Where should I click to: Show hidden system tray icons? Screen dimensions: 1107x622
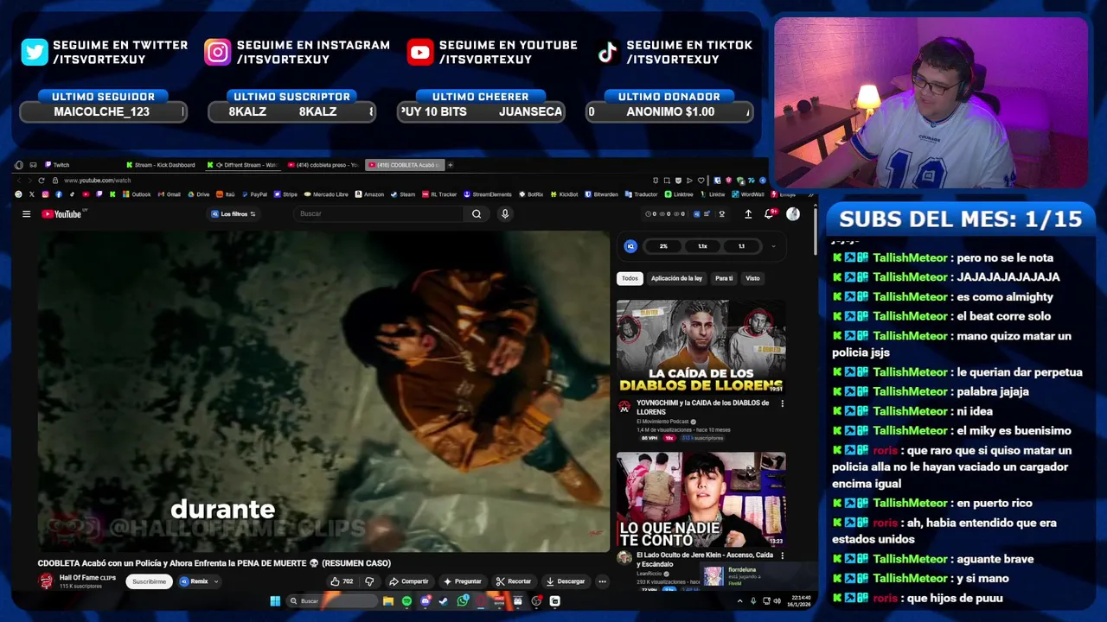[x=741, y=601]
